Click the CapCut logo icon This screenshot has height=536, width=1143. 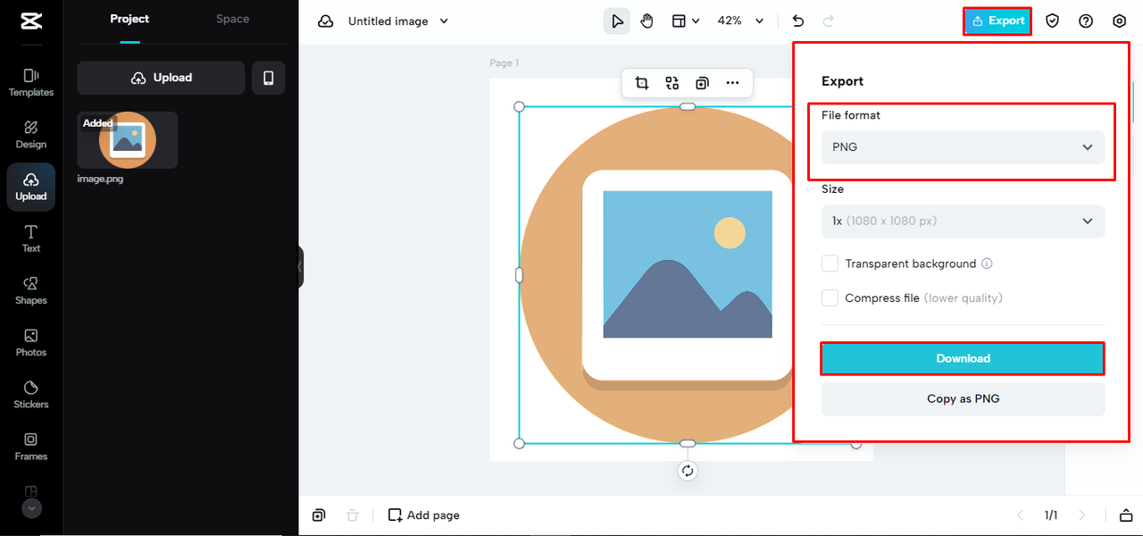[30, 21]
